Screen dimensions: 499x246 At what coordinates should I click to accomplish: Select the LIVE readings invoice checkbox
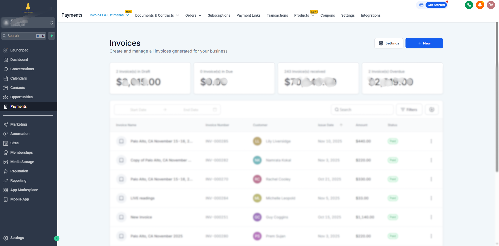pos(121,198)
